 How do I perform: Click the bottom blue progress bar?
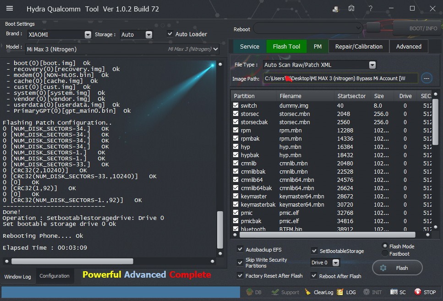click(120, 292)
